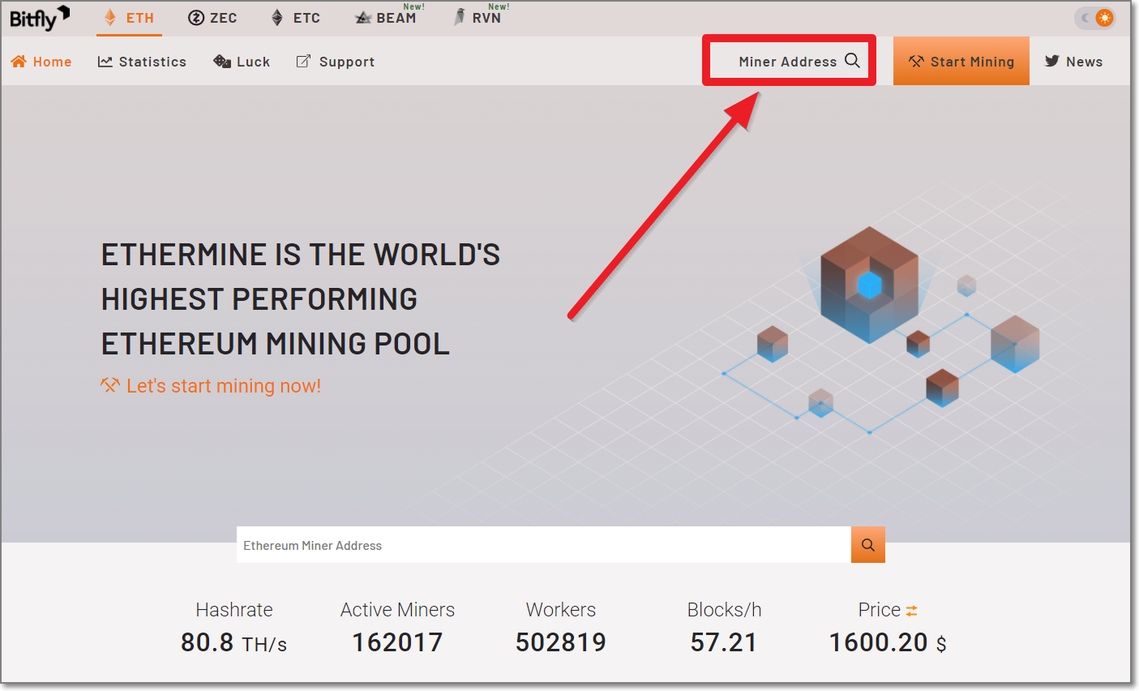Open the RVN pool tab
The height and width of the screenshot is (691, 1139).
click(x=477, y=18)
